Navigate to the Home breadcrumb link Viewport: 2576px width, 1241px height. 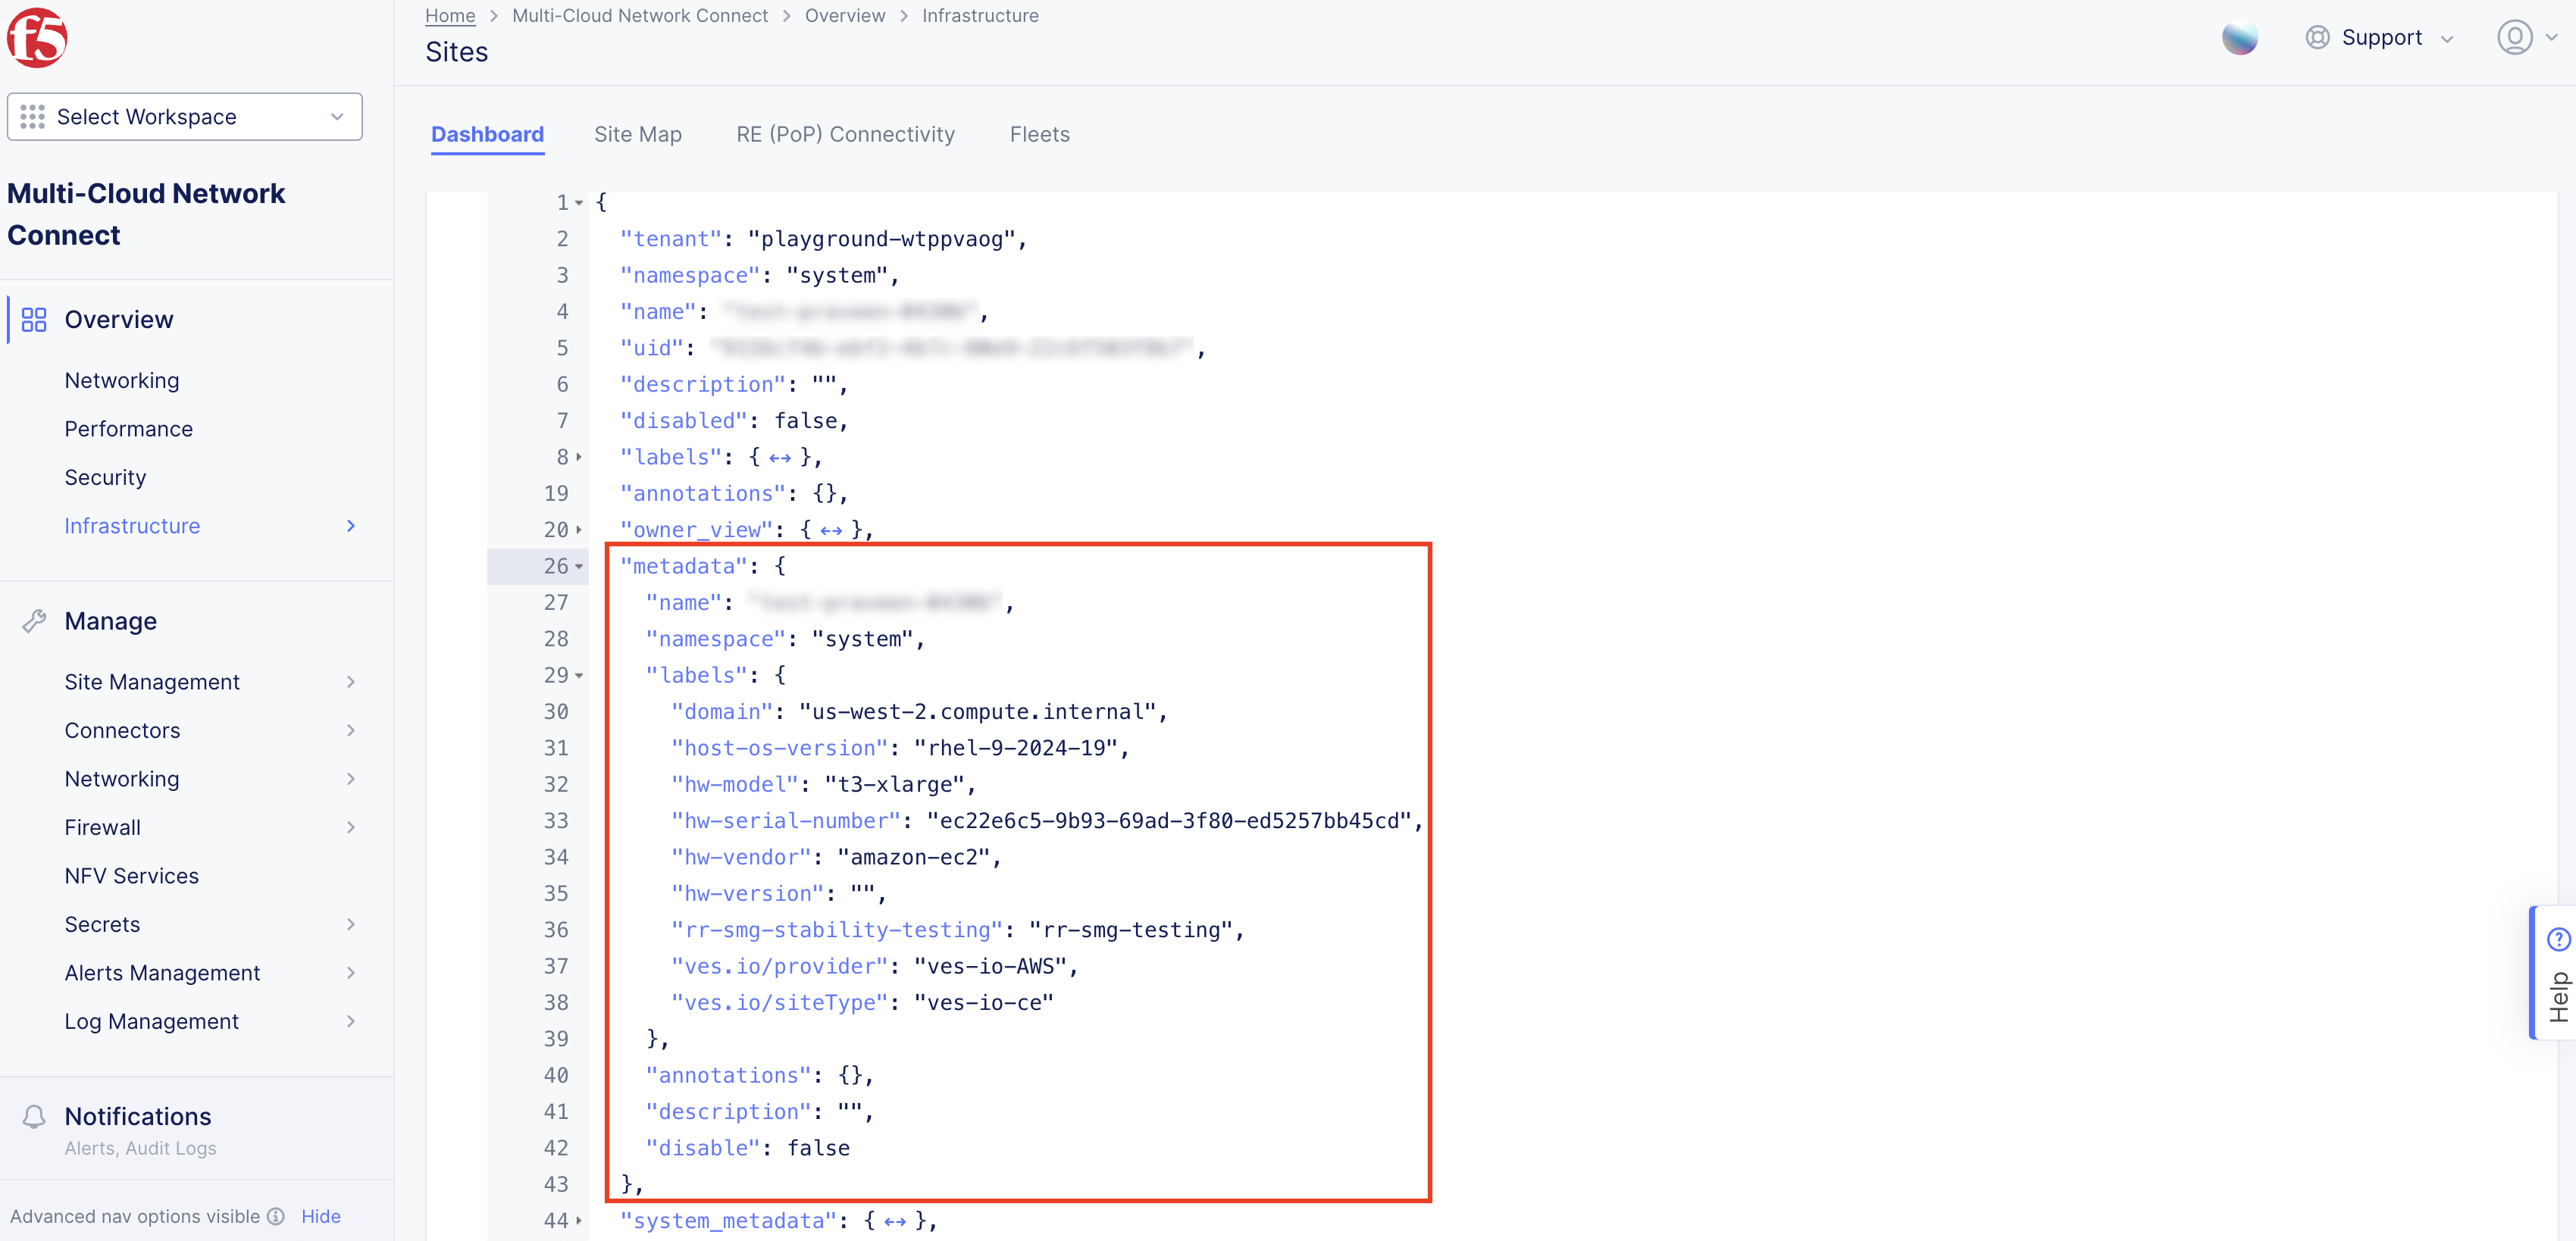tap(450, 15)
